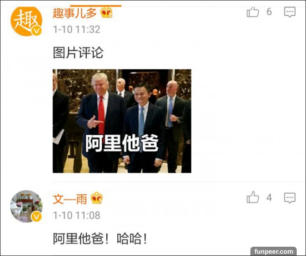Viewport: 306px width, 256px height.
Task: Tap the 1-10 11:32 timestamp
Action: coord(76,29)
